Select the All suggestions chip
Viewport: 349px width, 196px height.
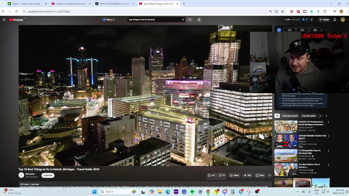[x=277, y=116]
